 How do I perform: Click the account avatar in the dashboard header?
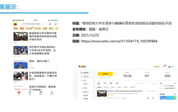[169, 67]
